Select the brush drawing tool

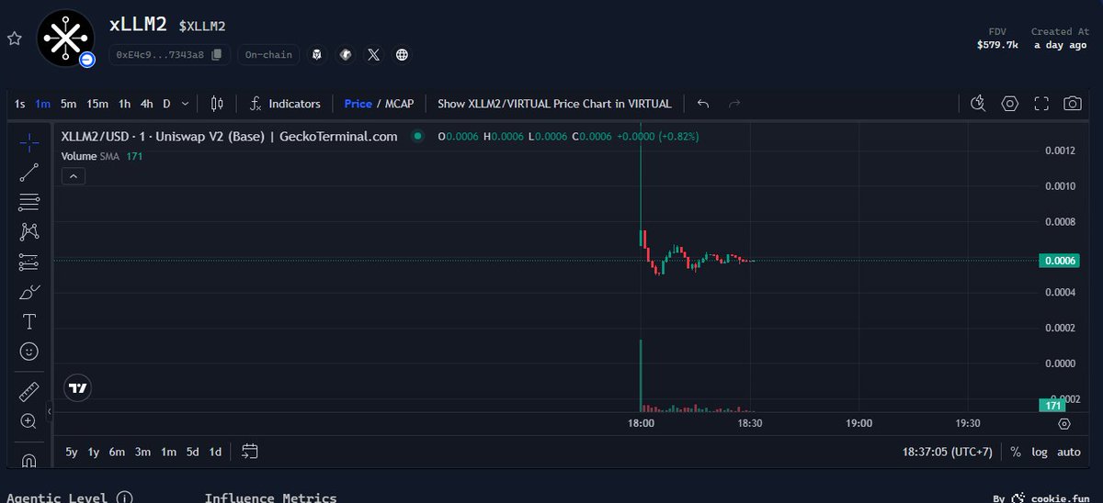click(28, 292)
